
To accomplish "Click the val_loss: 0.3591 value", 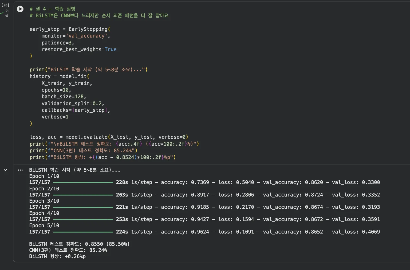I will pos(356,219).
